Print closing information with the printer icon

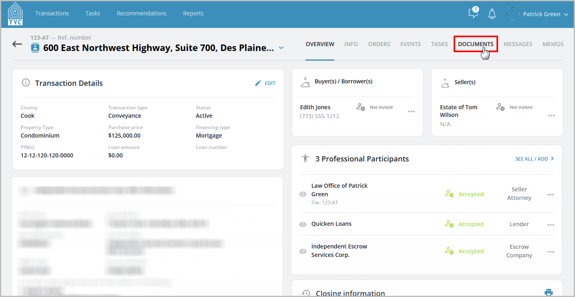click(549, 292)
